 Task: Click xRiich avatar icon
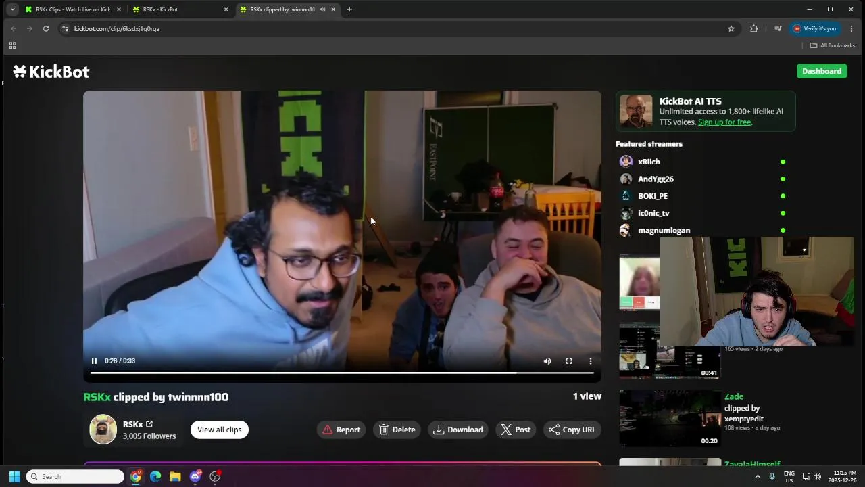(626, 162)
